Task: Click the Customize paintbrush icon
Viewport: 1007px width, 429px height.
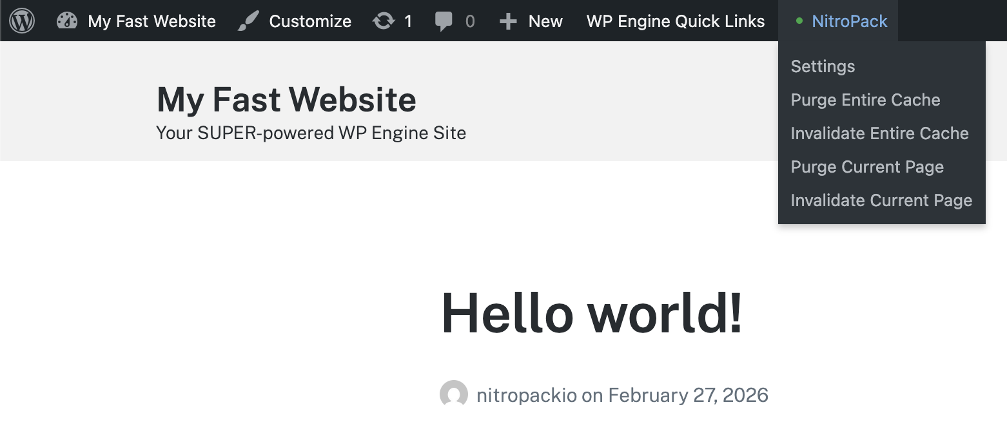Action: [x=248, y=21]
